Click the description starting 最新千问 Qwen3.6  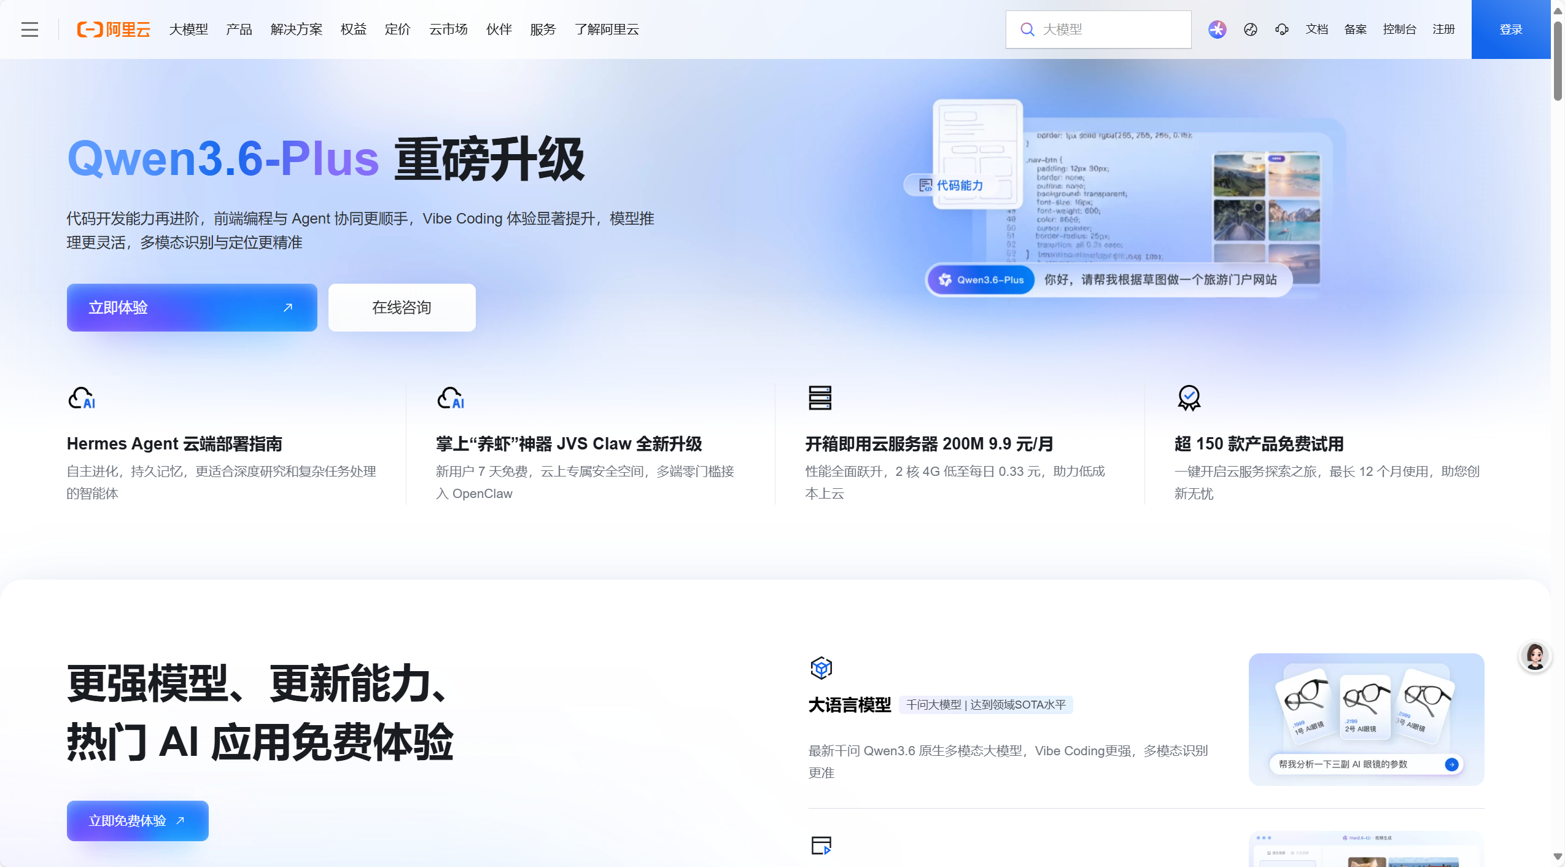tap(1008, 761)
